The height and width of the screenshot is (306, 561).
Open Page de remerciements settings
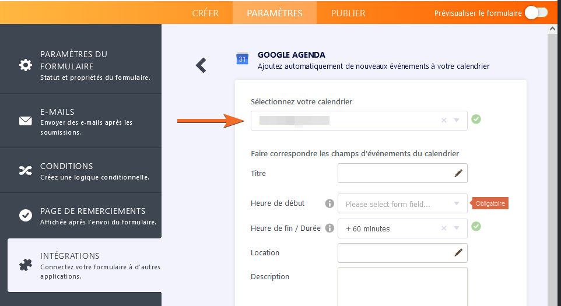point(80,216)
